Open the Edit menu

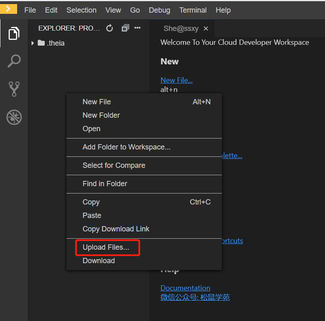point(51,10)
